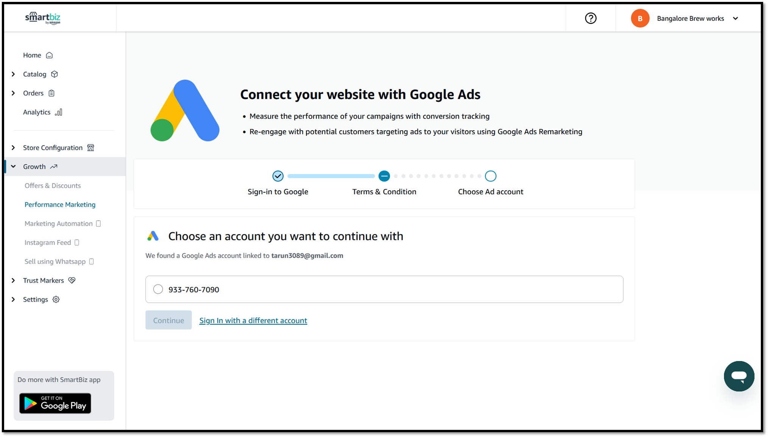Click the Settings gear icon in sidebar
The height and width of the screenshot is (437, 768).
pyautogui.click(x=56, y=299)
